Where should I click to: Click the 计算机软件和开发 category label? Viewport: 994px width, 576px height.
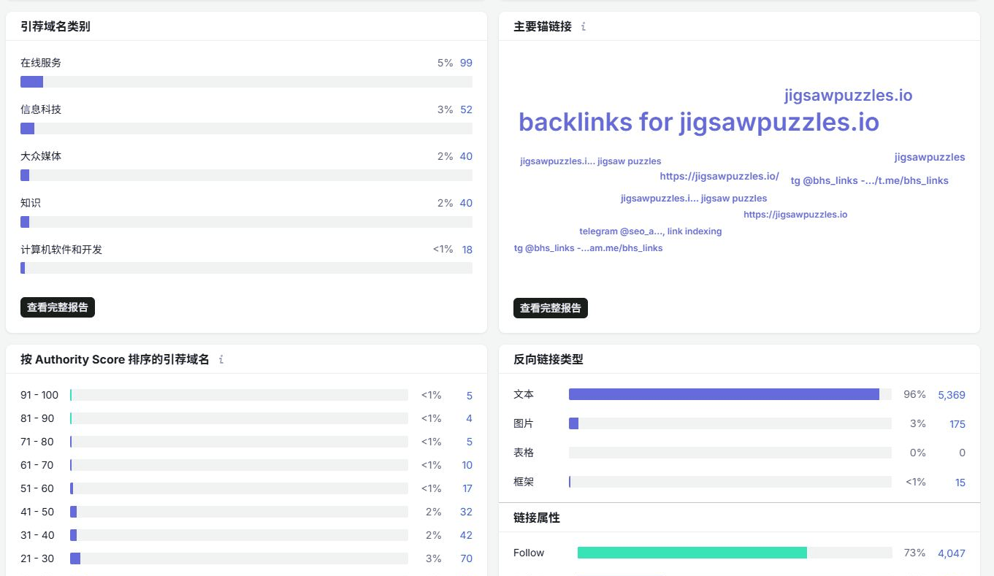coord(61,250)
